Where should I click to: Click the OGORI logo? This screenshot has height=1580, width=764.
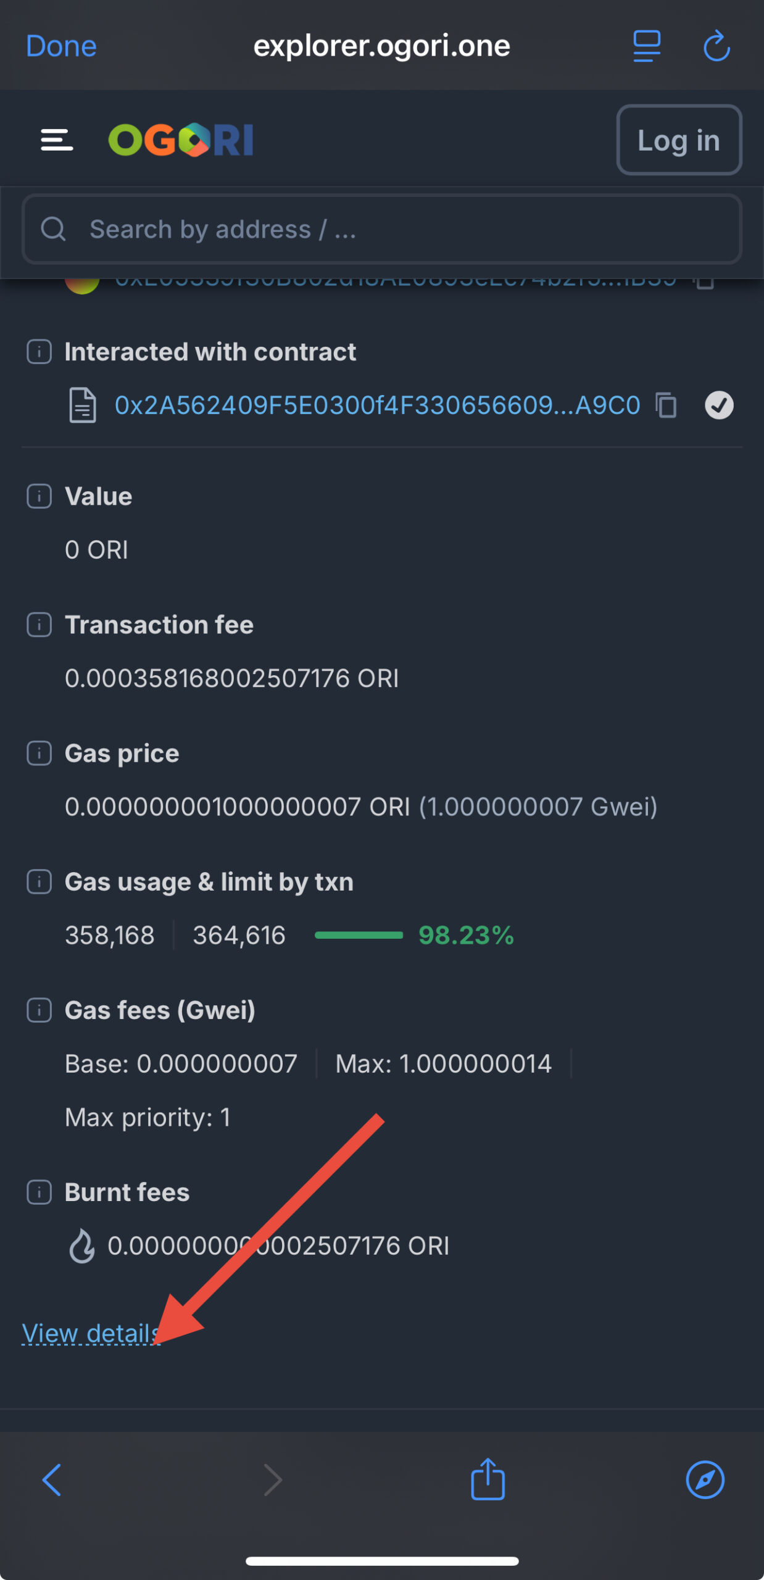point(181,140)
